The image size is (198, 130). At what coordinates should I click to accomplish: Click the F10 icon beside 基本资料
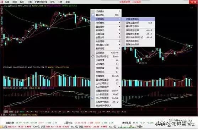[x=93, y=15]
